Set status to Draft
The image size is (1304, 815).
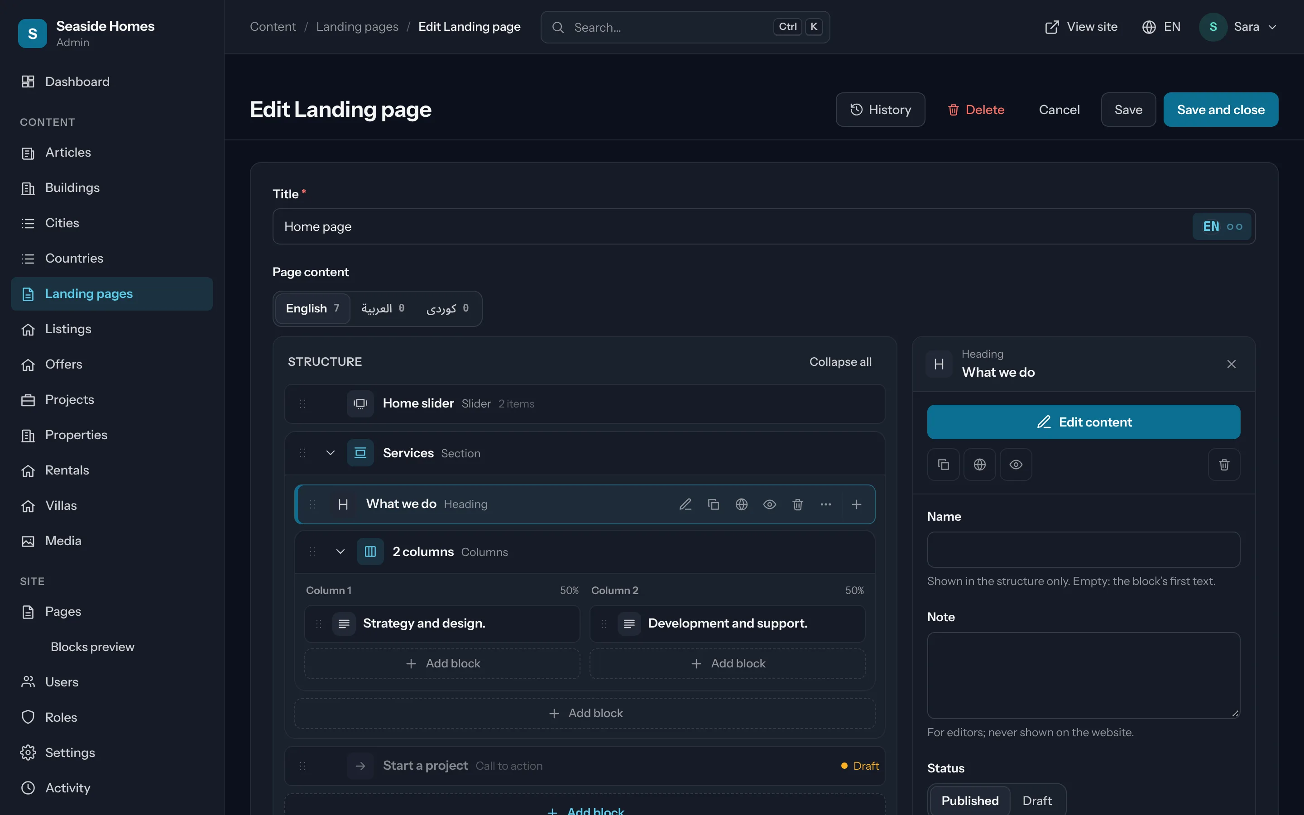coord(1037,801)
